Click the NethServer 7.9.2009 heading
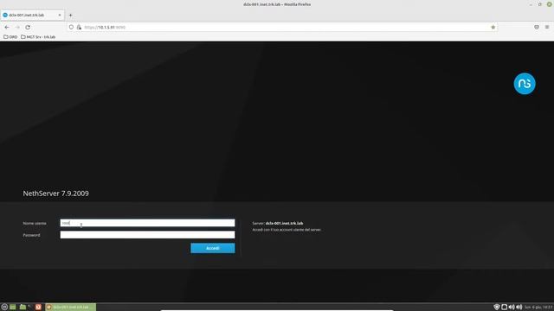The height and width of the screenshot is (311, 554). coord(55,194)
